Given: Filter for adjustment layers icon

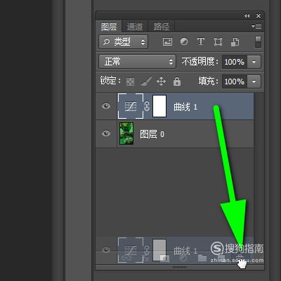Looking at the screenshot, I should click(184, 41).
